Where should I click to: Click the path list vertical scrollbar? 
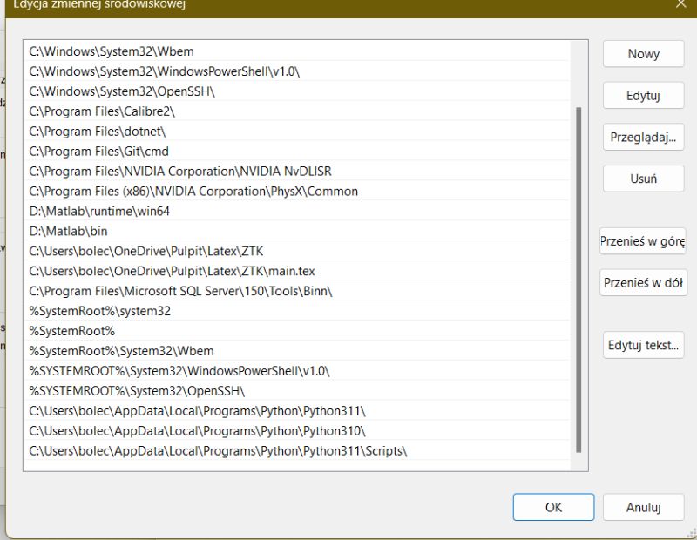[x=579, y=280]
